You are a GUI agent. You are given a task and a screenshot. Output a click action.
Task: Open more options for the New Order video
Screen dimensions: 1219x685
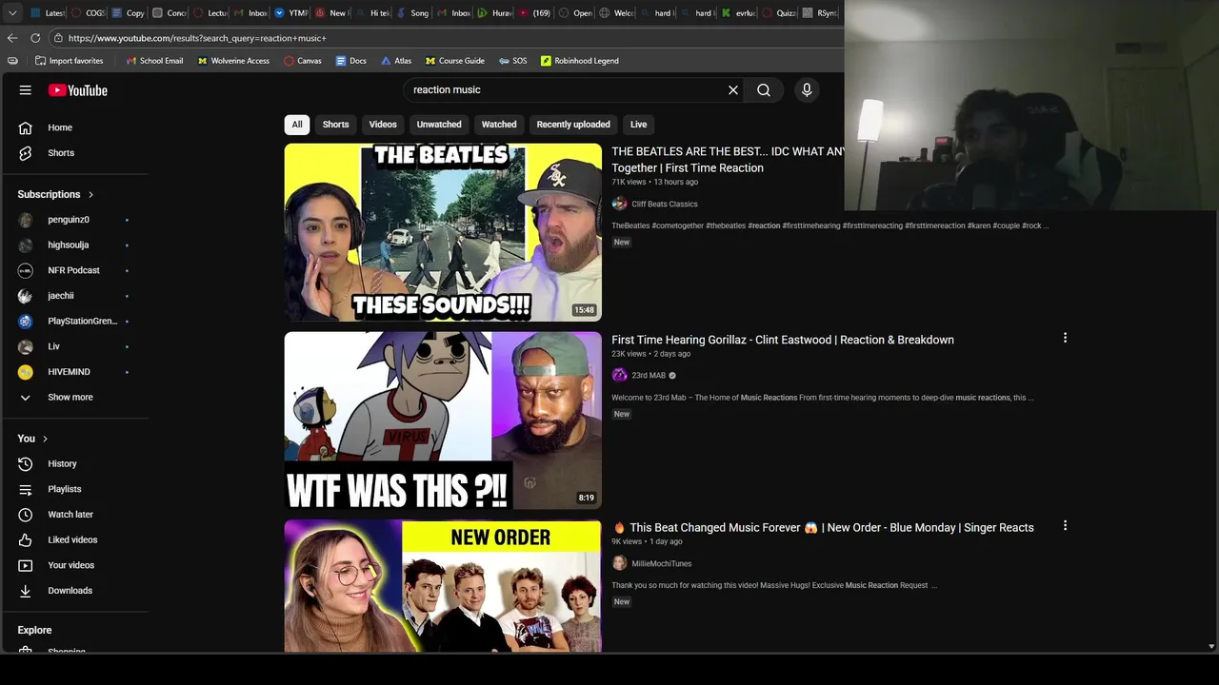1065,526
